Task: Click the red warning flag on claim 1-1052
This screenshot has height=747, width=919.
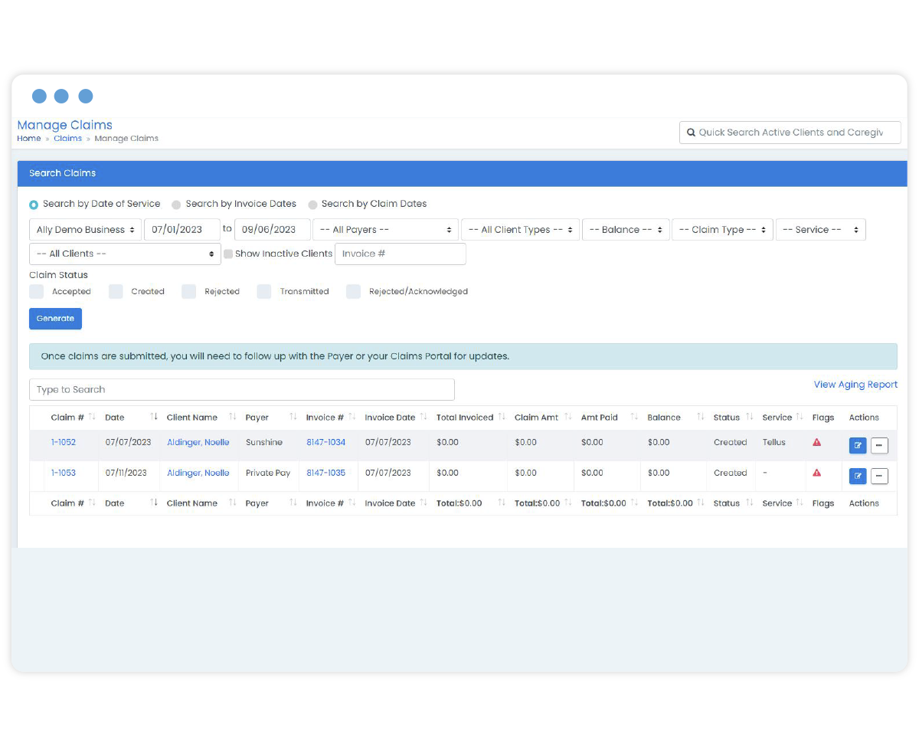Action: click(x=816, y=442)
